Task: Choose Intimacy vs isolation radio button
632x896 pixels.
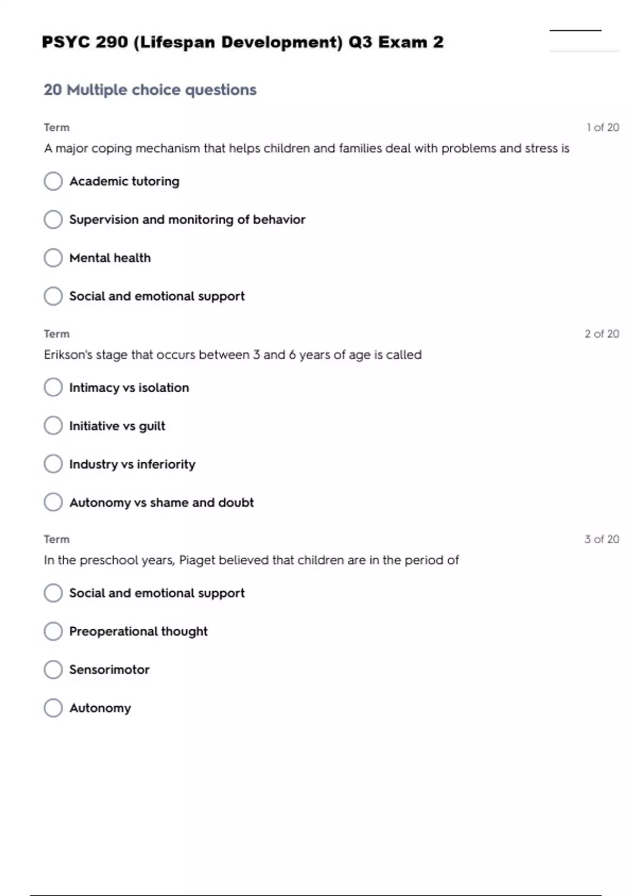Action: 53,387
